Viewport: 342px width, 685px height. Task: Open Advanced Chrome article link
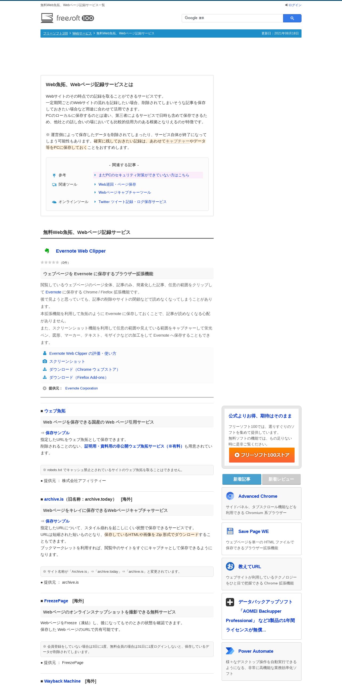(x=258, y=496)
